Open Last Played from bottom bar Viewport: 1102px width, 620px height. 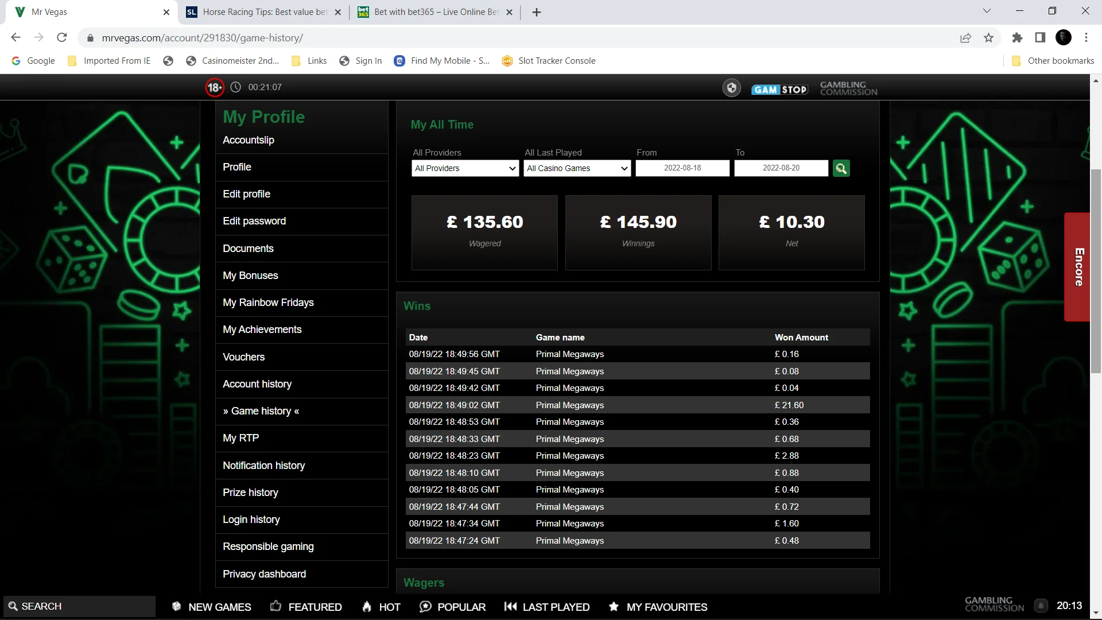click(x=547, y=607)
